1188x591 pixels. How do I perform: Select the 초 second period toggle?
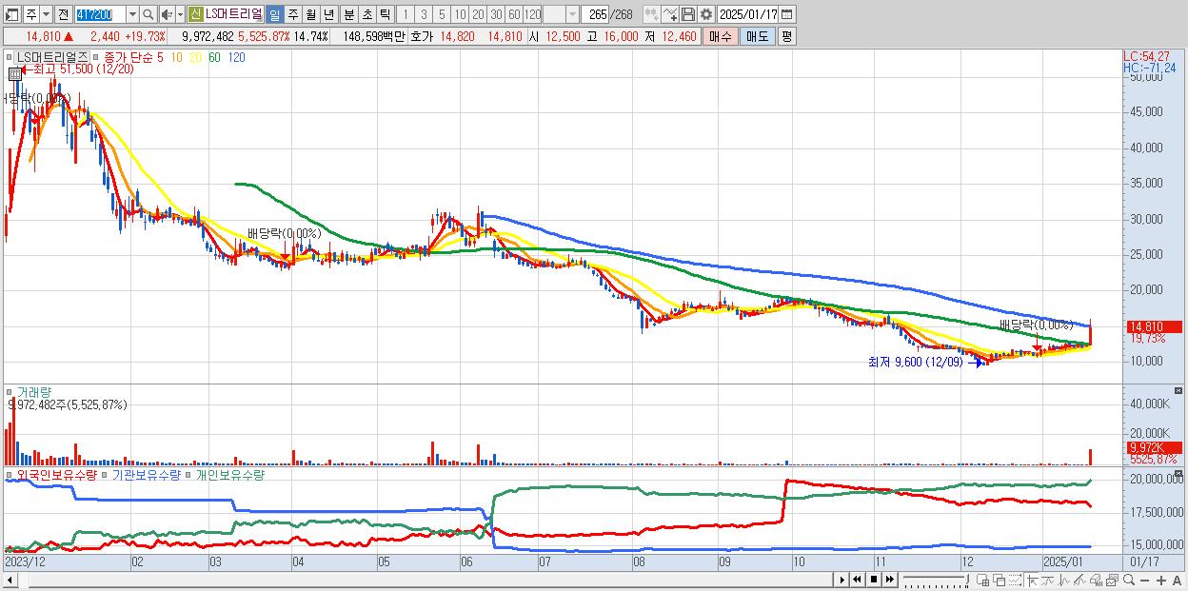point(367,14)
